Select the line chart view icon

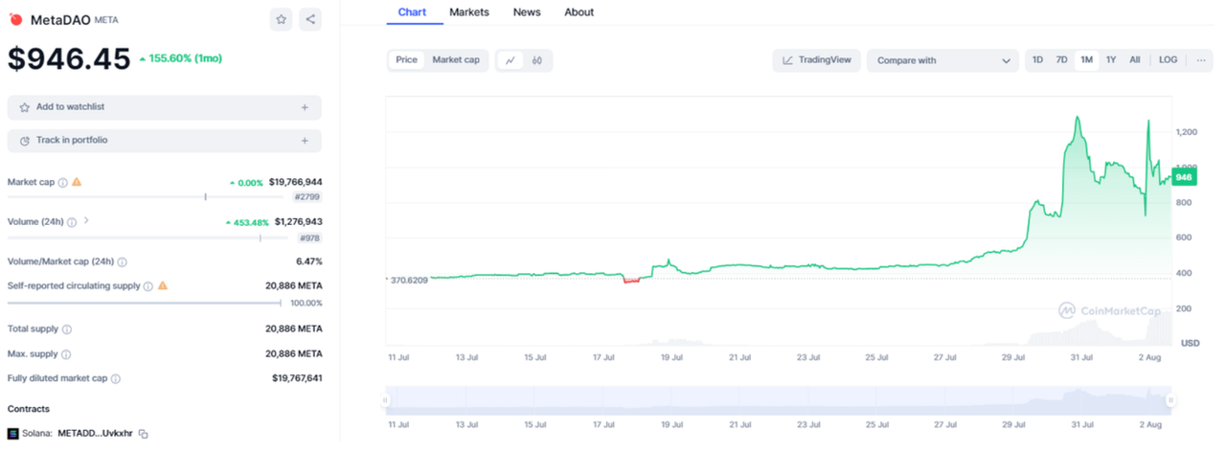tap(511, 60)
